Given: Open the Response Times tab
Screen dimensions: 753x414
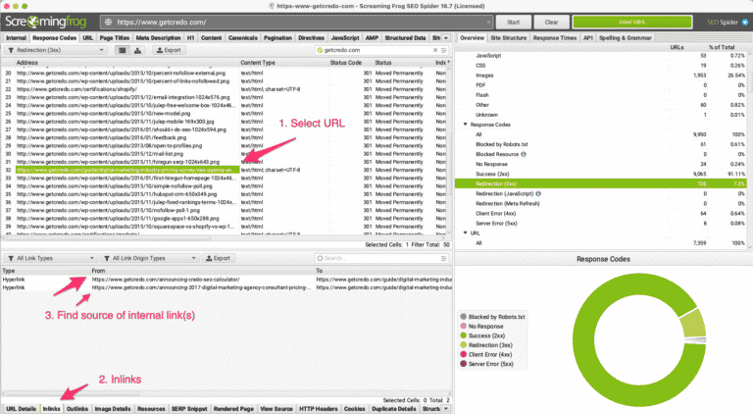Looking at the screenshot, I should 555,37.
